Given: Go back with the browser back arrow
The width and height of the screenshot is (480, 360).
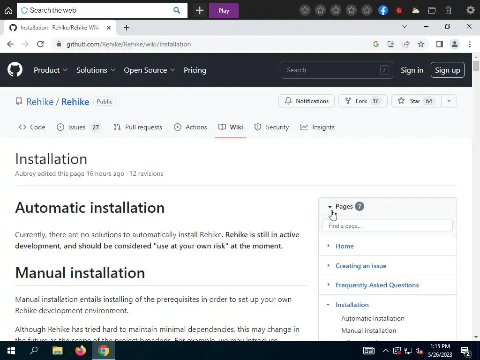Looking at the screenshot, I should (x=10, y=44).
